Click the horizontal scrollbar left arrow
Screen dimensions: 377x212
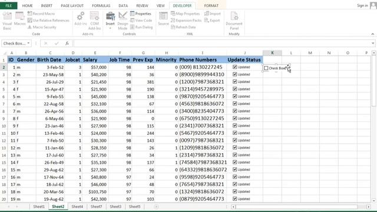click(x=233, y=207)
